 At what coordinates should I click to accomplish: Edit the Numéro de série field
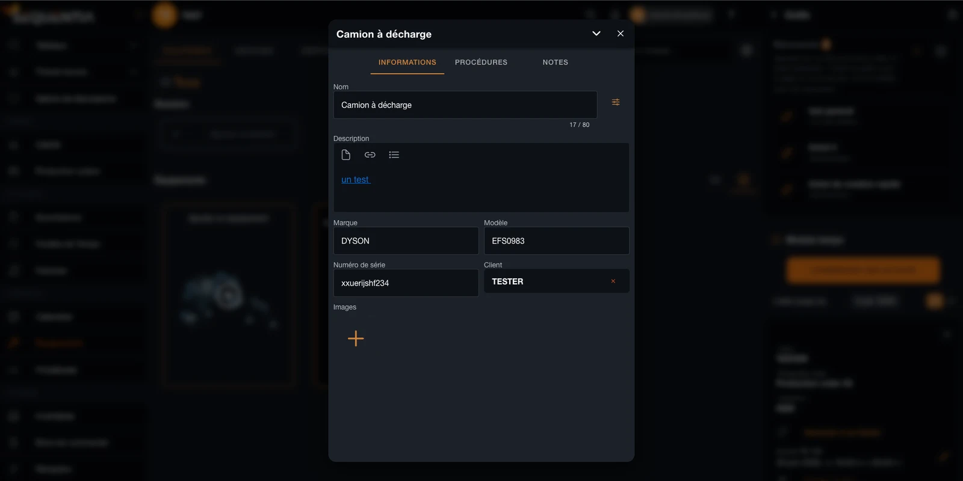(x=406, y=283)
